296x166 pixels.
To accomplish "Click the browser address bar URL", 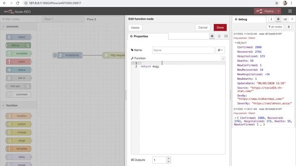I will (55, 3).
